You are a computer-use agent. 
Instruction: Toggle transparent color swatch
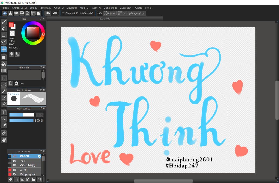[12, 33]
